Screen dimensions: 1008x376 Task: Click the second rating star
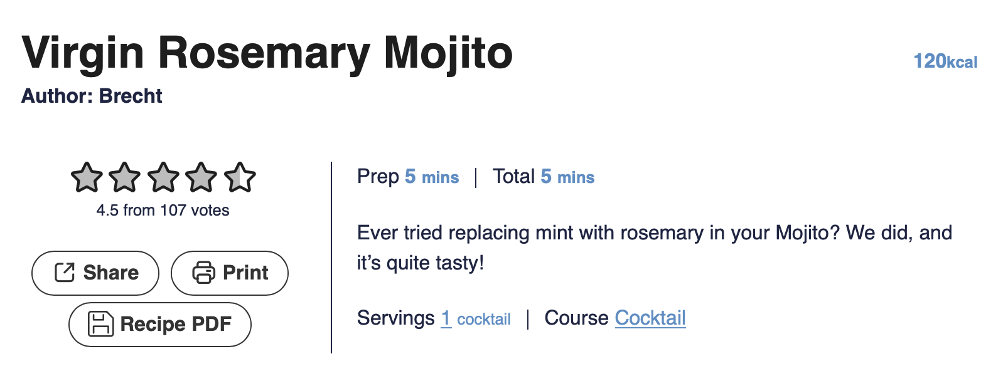125,178
